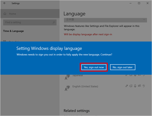Click English's handwriting feature icon
This screenshot has height=116, width=152.
140,86
